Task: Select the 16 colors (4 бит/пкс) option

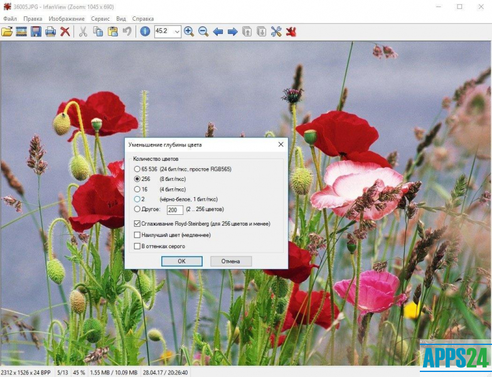Action: tap(137, 189)
